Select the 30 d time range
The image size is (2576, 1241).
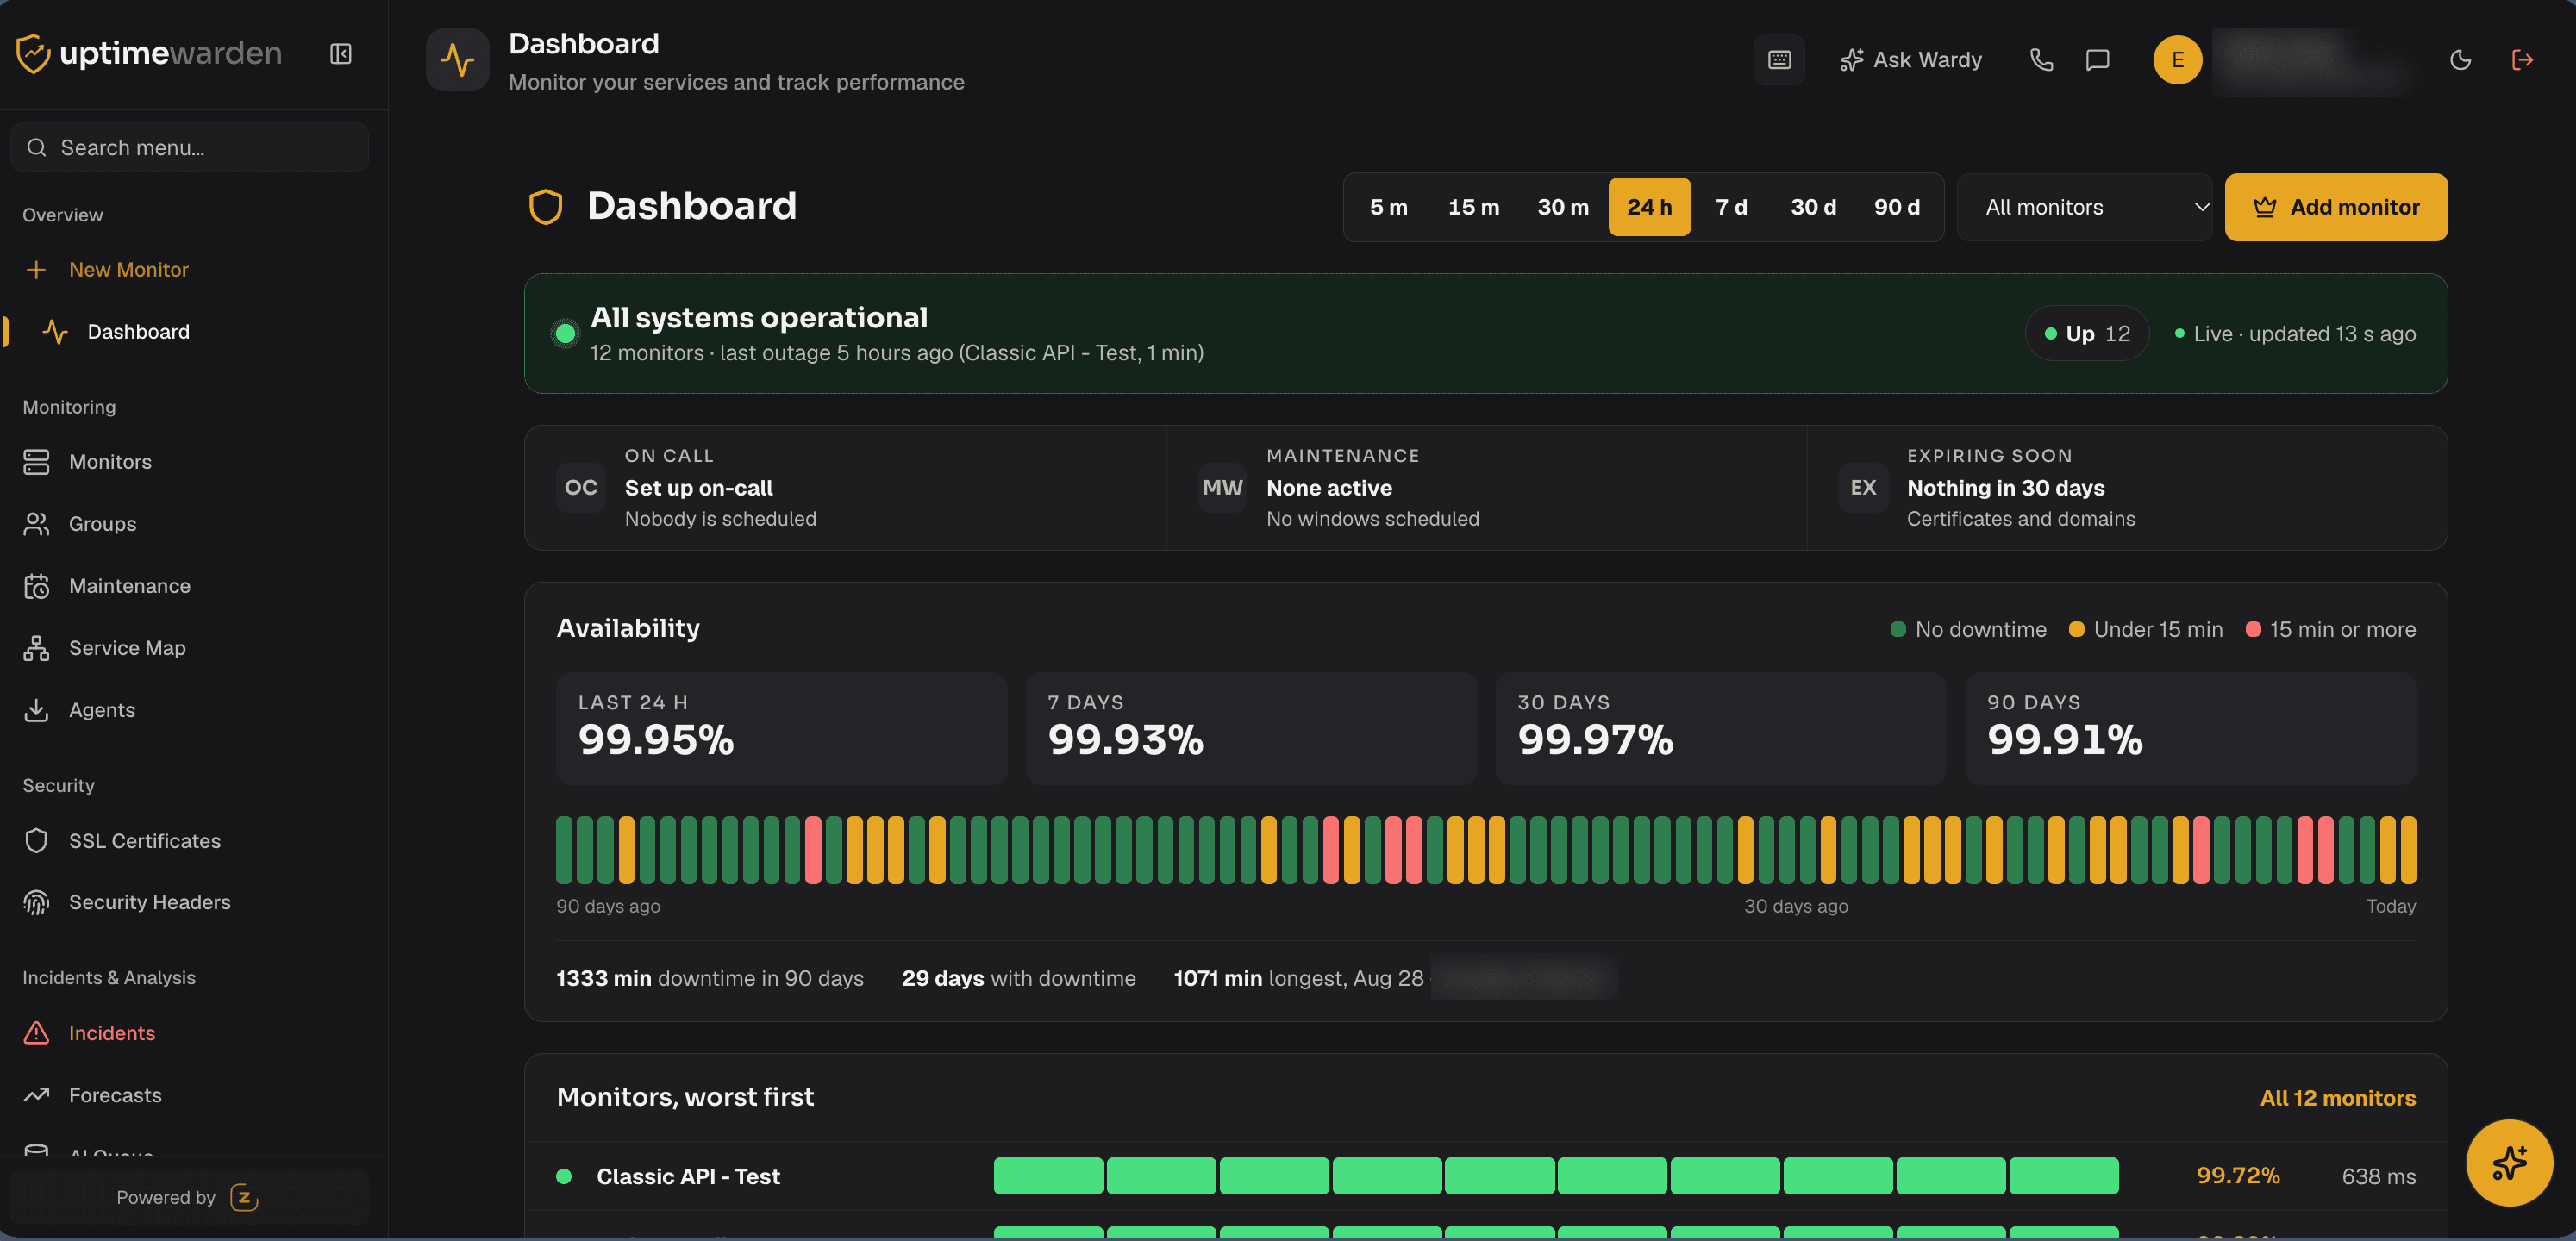[1813, 207]
